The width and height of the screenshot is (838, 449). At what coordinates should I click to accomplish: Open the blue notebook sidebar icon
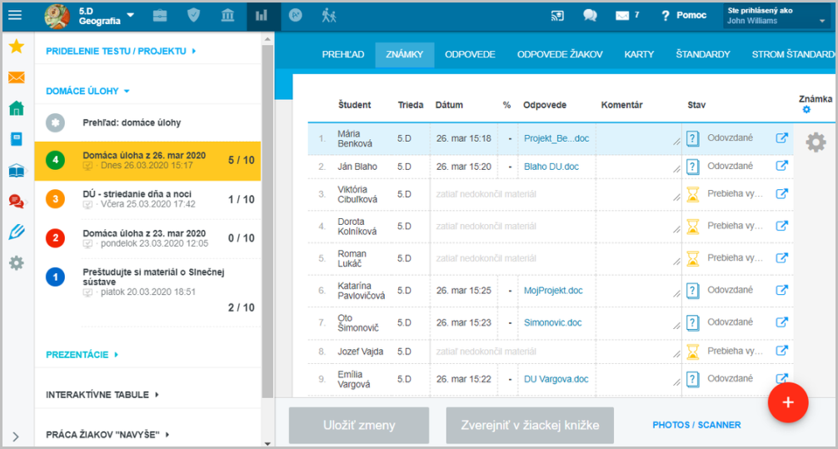pos(17,139)
